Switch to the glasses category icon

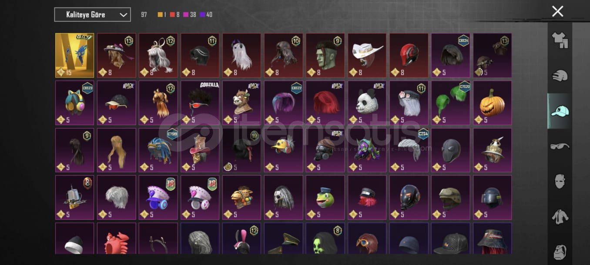pos(560,146)
